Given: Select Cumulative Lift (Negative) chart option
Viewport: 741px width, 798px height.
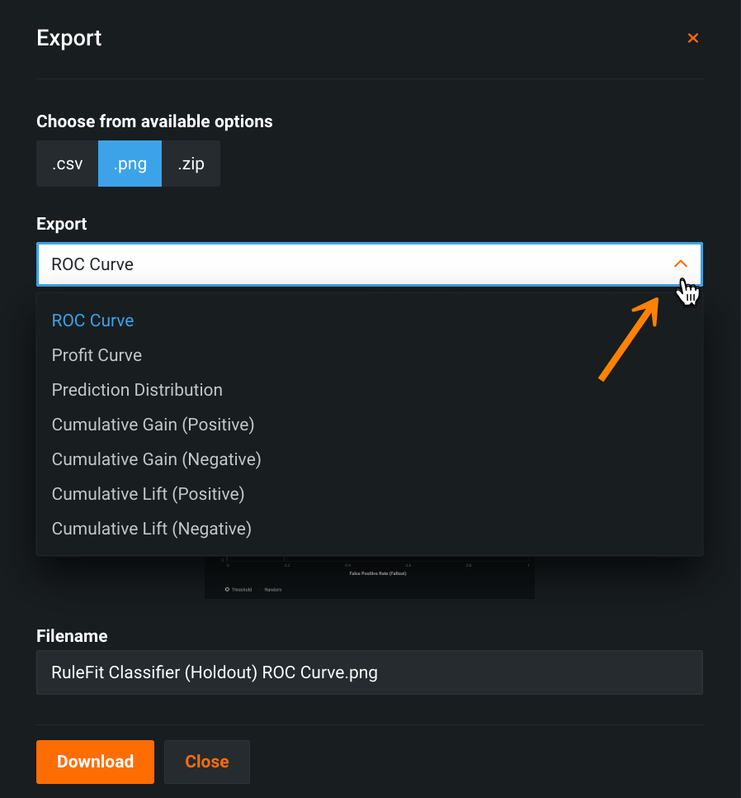Looking at the screenshot, I should pos(151,529).
